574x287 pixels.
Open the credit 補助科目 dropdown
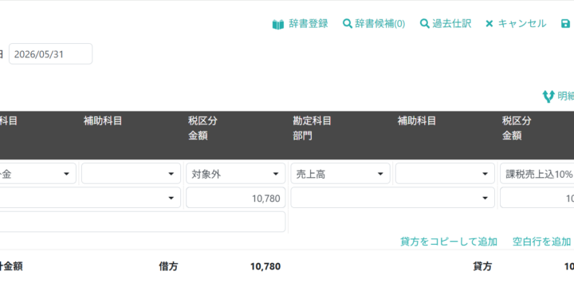tap(445, 174)
